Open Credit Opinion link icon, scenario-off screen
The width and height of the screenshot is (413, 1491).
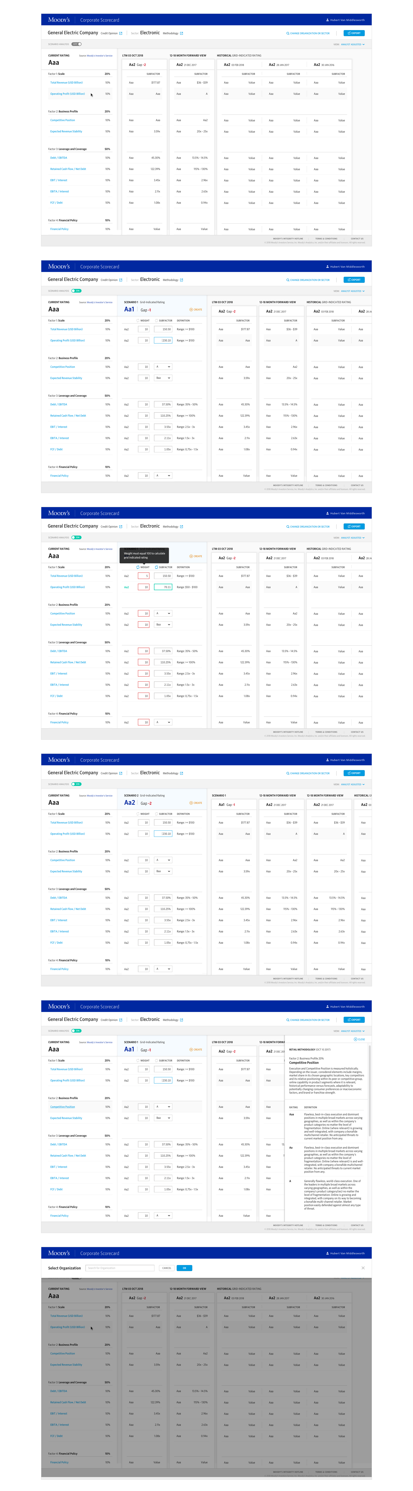pyautogui.click(x=121, y=34)
